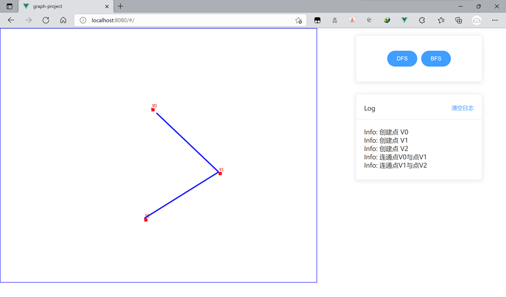
Task: Open the orange figure extension icon
Action: click(352, 20)
